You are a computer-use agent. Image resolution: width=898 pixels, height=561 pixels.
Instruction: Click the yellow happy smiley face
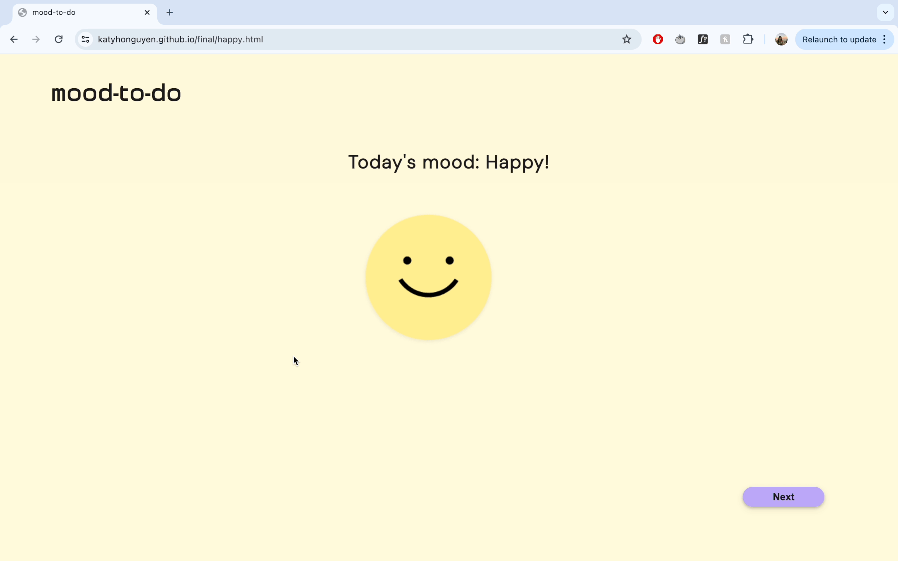pyautogui.click(x=429, y=277)
